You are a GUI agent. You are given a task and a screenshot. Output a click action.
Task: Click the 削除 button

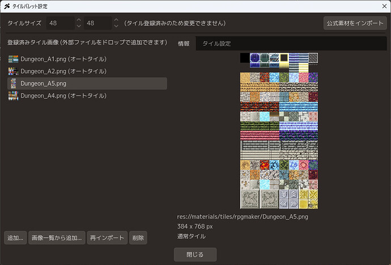[x=138, y=238]
